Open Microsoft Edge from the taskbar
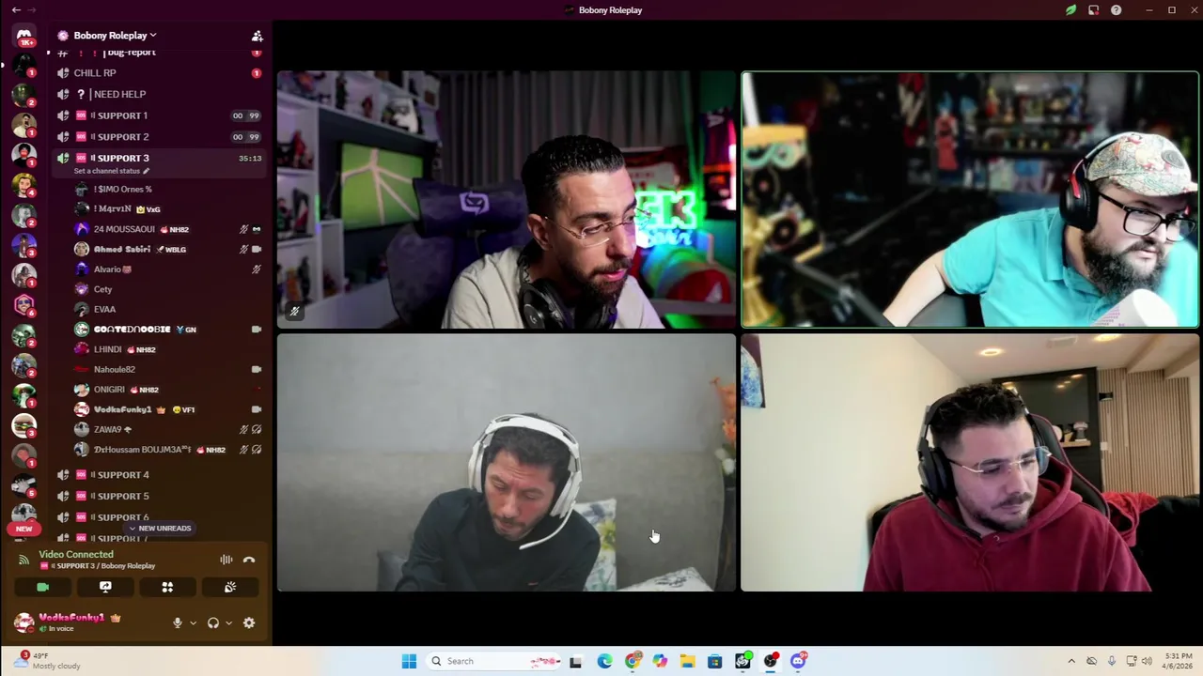Viewport: 1203px width, 676px height. point(604,661)
